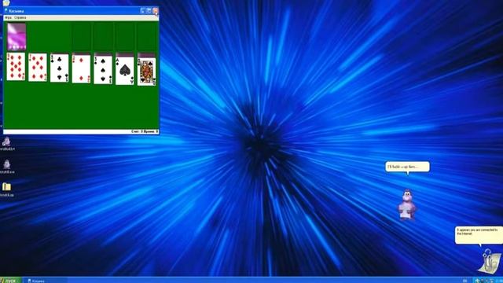
Task: Close the Косынка solitaire window
Action: (156, 10)
